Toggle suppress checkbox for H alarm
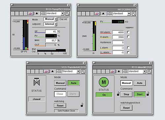This screenshot has width=165, height=120. click(128, 37)
